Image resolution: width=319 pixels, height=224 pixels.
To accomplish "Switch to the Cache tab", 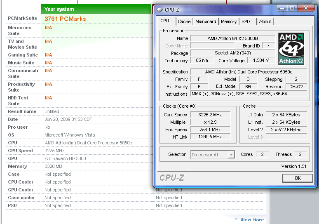I will click(184, 21).
